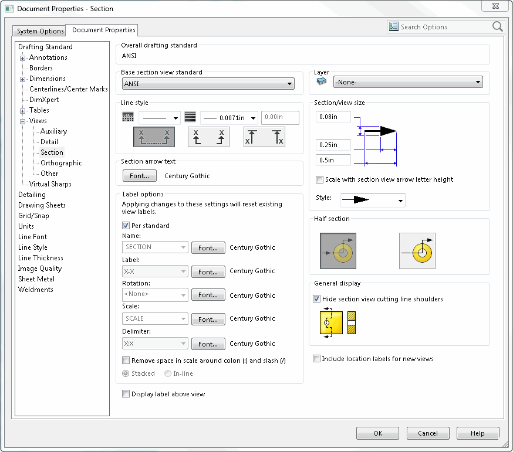This screenshot has width=513, height=452.
Task: Click the Layer stack icon
Action: click(x=322, y=81)
